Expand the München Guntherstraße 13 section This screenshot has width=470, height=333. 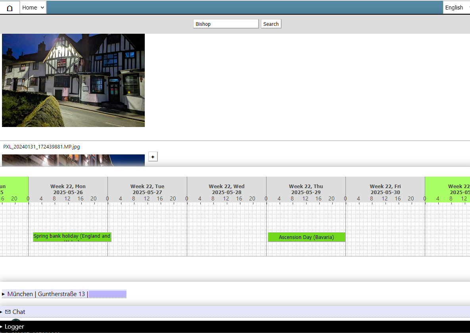coord(4,294)
